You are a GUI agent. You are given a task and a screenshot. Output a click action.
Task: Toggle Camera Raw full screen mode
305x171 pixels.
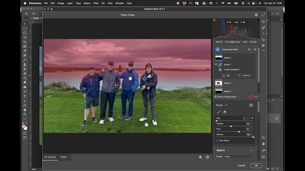pyautogui.click(x=264, y=15)
